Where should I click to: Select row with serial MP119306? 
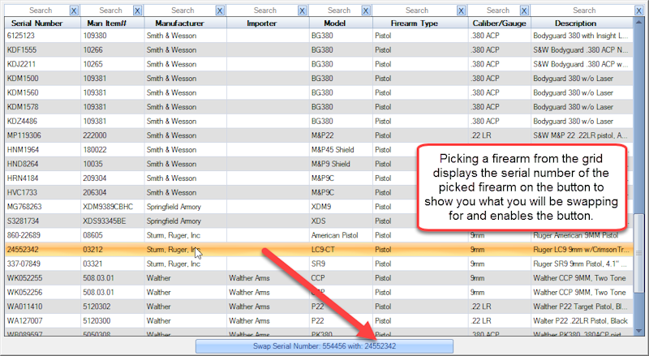[319, 135]
